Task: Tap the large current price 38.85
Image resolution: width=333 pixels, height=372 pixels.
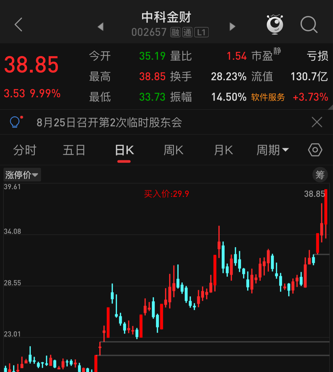Action: [31, 65]
